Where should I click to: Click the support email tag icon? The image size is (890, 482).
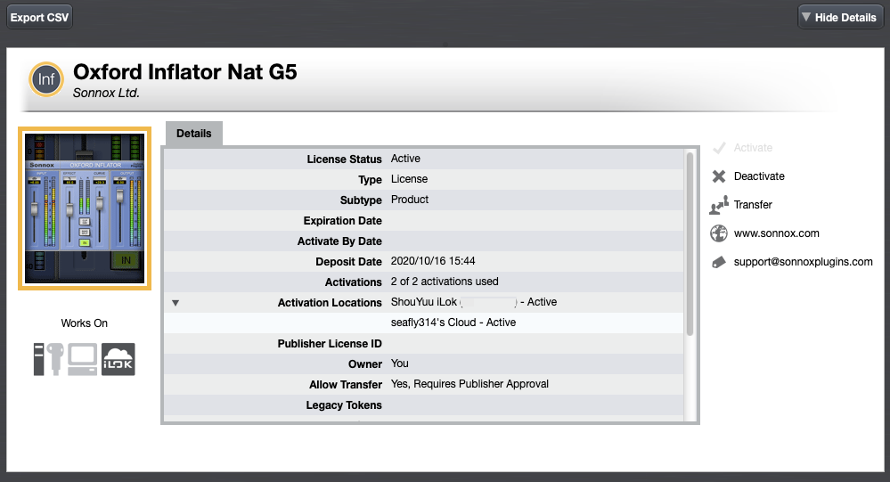[x=719, y=262]
